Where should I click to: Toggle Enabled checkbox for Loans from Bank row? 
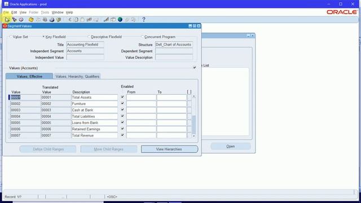point(122,122)
